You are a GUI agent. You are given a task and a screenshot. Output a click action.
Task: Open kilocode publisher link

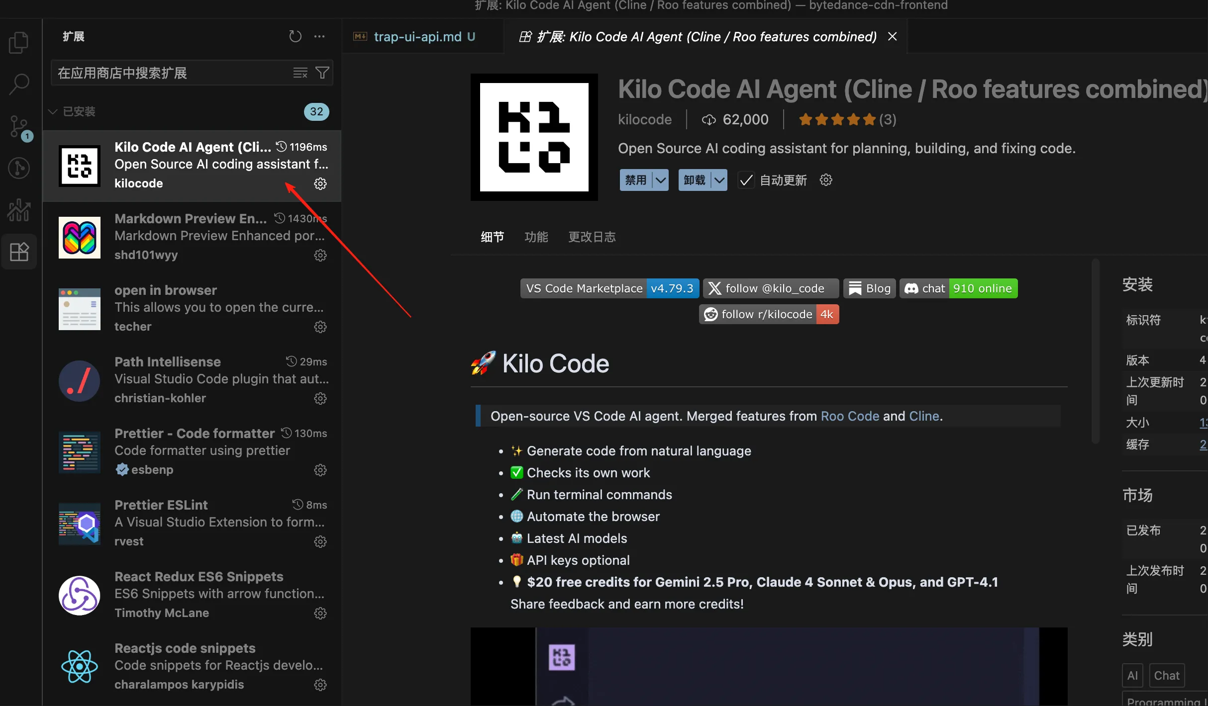(x=645, y=119)
